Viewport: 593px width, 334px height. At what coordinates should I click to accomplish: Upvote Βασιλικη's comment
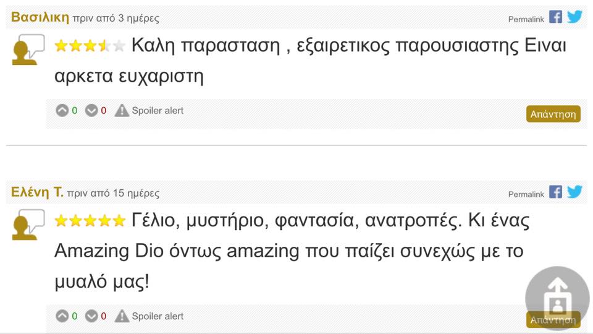[62, 111]
